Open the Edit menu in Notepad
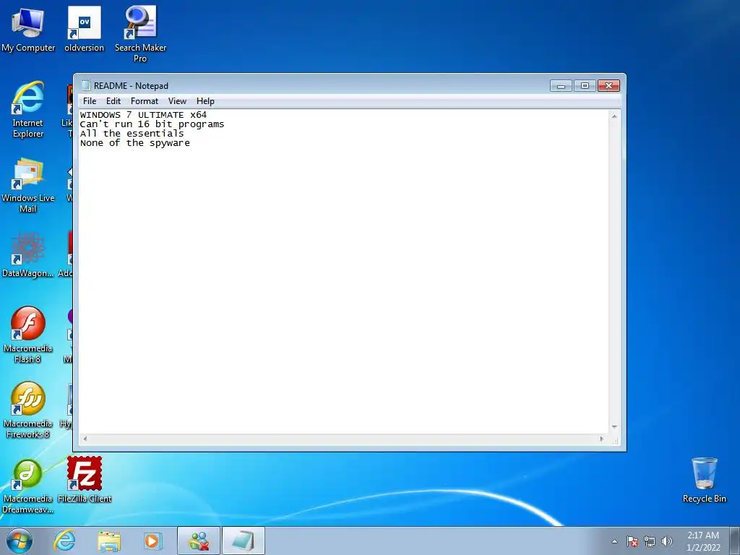 coord(113,101)
